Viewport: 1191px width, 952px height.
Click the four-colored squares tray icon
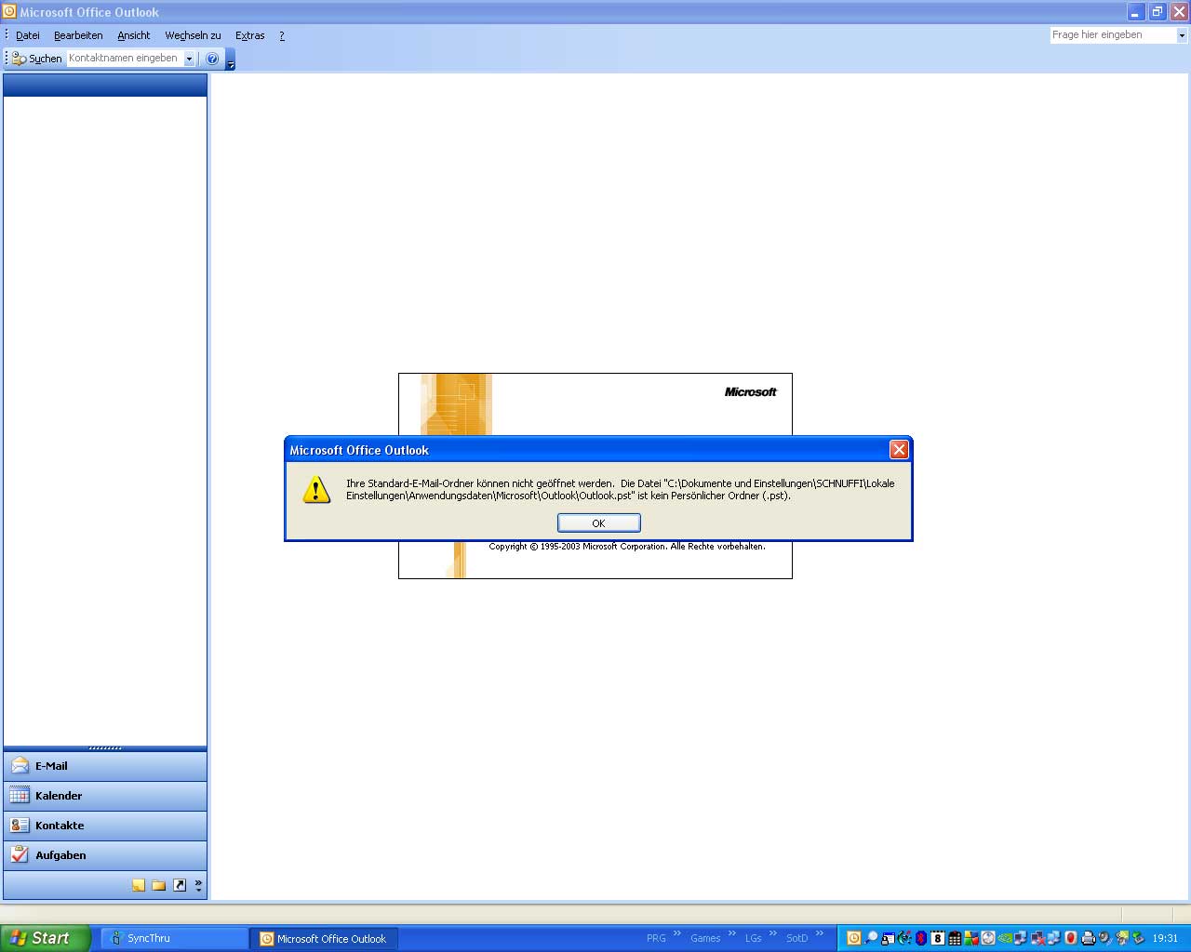pos(971,938)
